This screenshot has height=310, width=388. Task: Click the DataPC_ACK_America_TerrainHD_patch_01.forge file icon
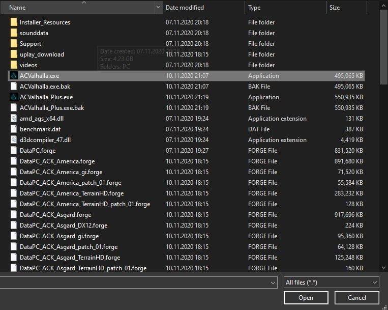pos(14,204)
